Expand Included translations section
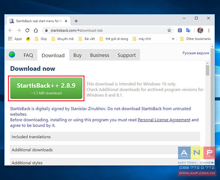This screenshot has height=180, width=220. tap(105, 136)
